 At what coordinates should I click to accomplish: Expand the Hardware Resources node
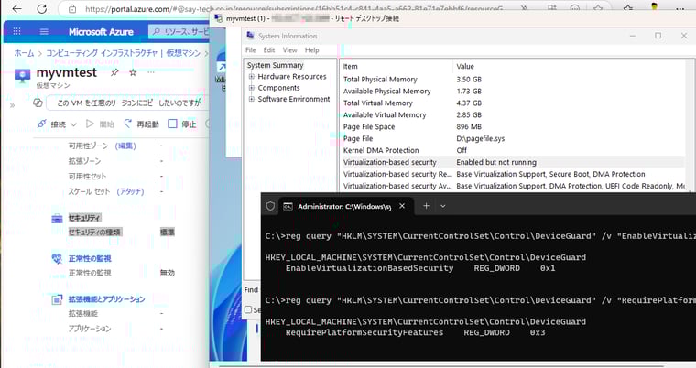click(x=252, y=76)
